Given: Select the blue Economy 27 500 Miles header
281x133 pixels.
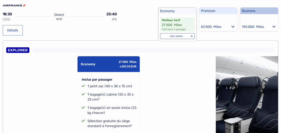Looking at the screenshot, I should point(109,64).
